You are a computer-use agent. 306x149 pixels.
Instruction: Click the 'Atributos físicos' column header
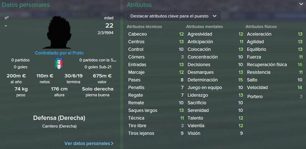(x=261, y=27)
